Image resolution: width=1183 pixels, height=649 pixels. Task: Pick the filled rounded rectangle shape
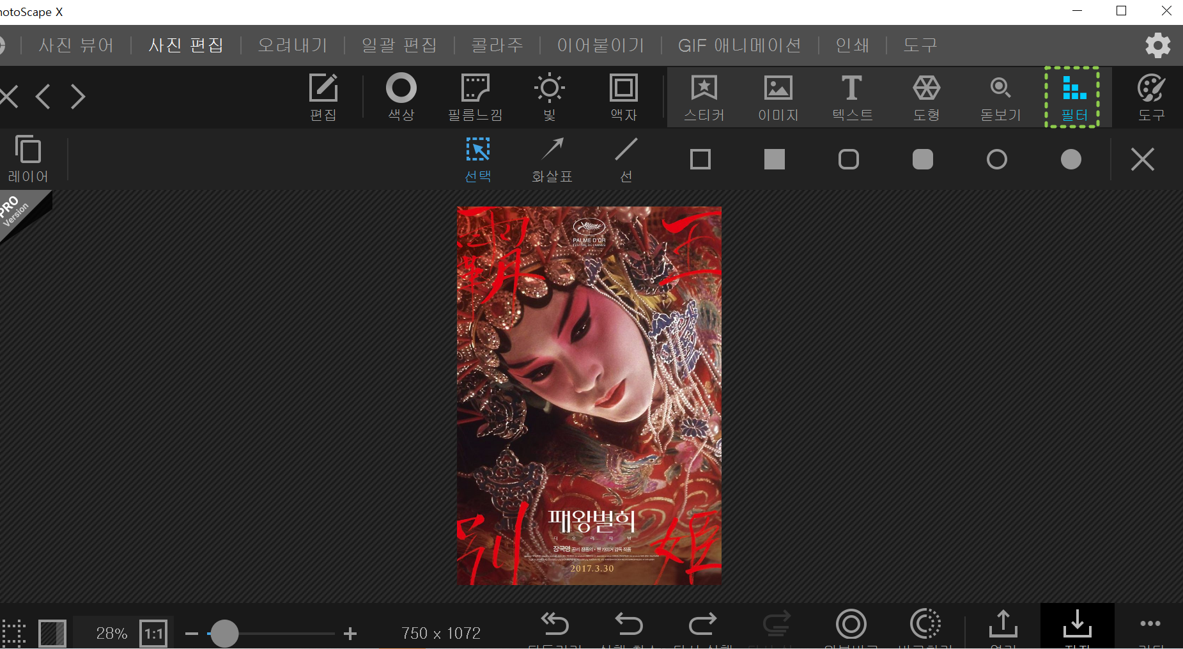coord(923,159)
